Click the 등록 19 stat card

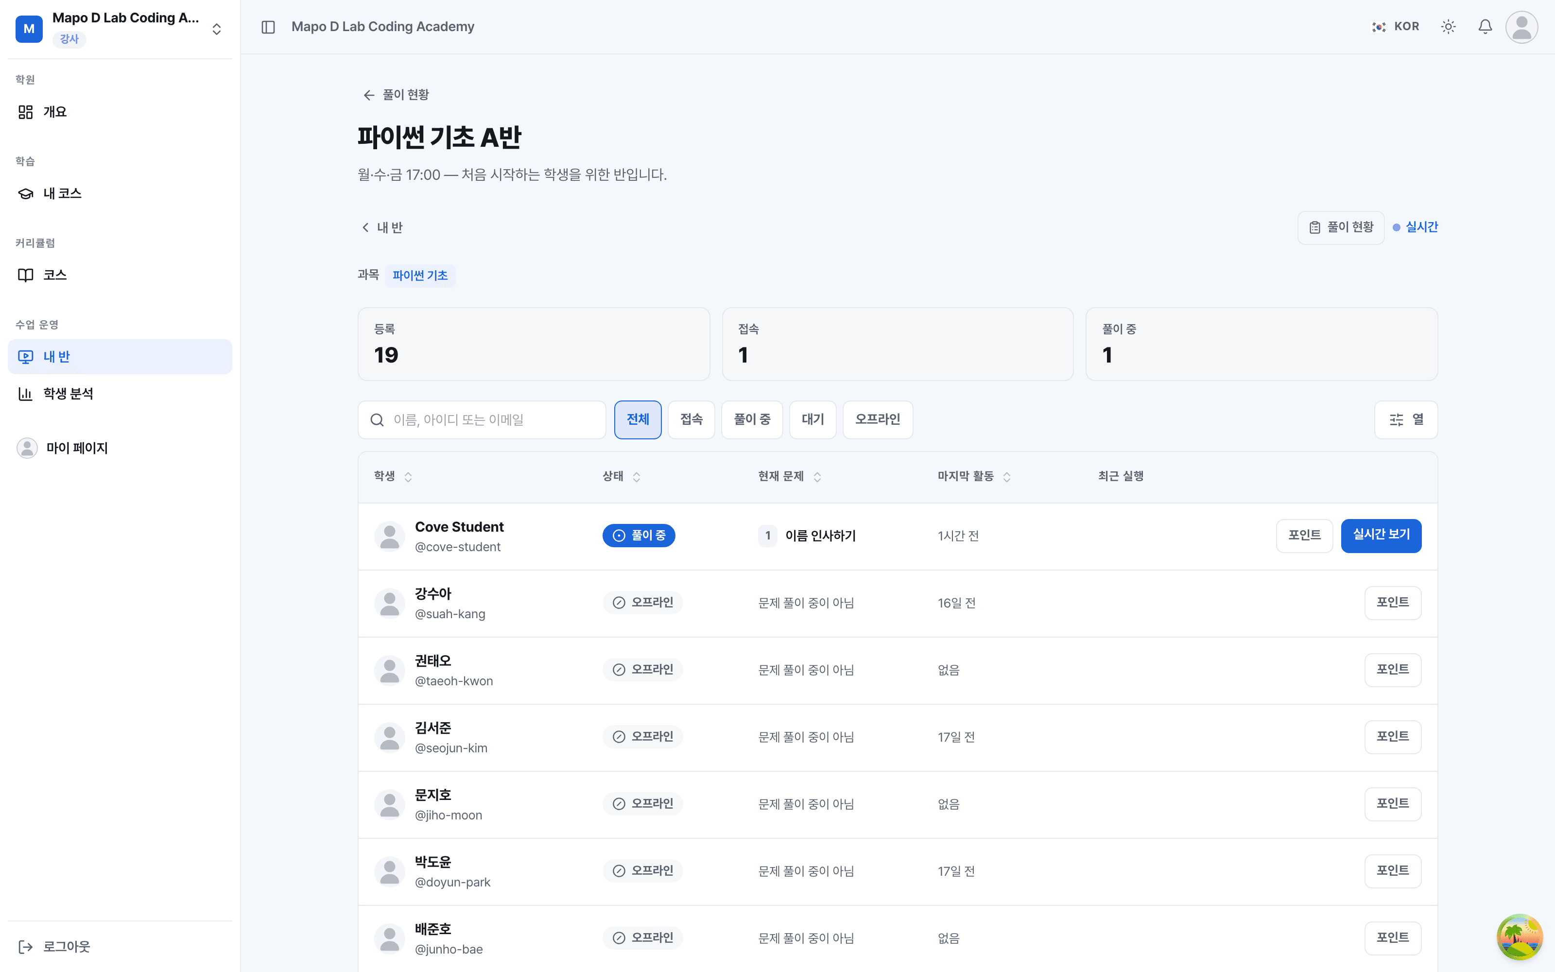pyautogui.click(x=534, y=344)
